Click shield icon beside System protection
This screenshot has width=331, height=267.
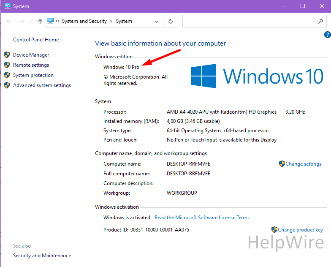pos(7,75)
